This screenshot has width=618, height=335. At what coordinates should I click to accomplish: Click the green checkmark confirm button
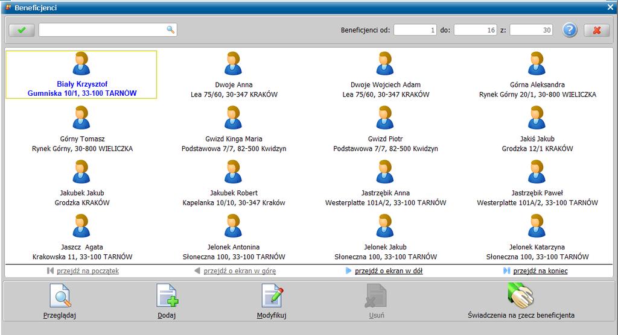tap(22, 30)
